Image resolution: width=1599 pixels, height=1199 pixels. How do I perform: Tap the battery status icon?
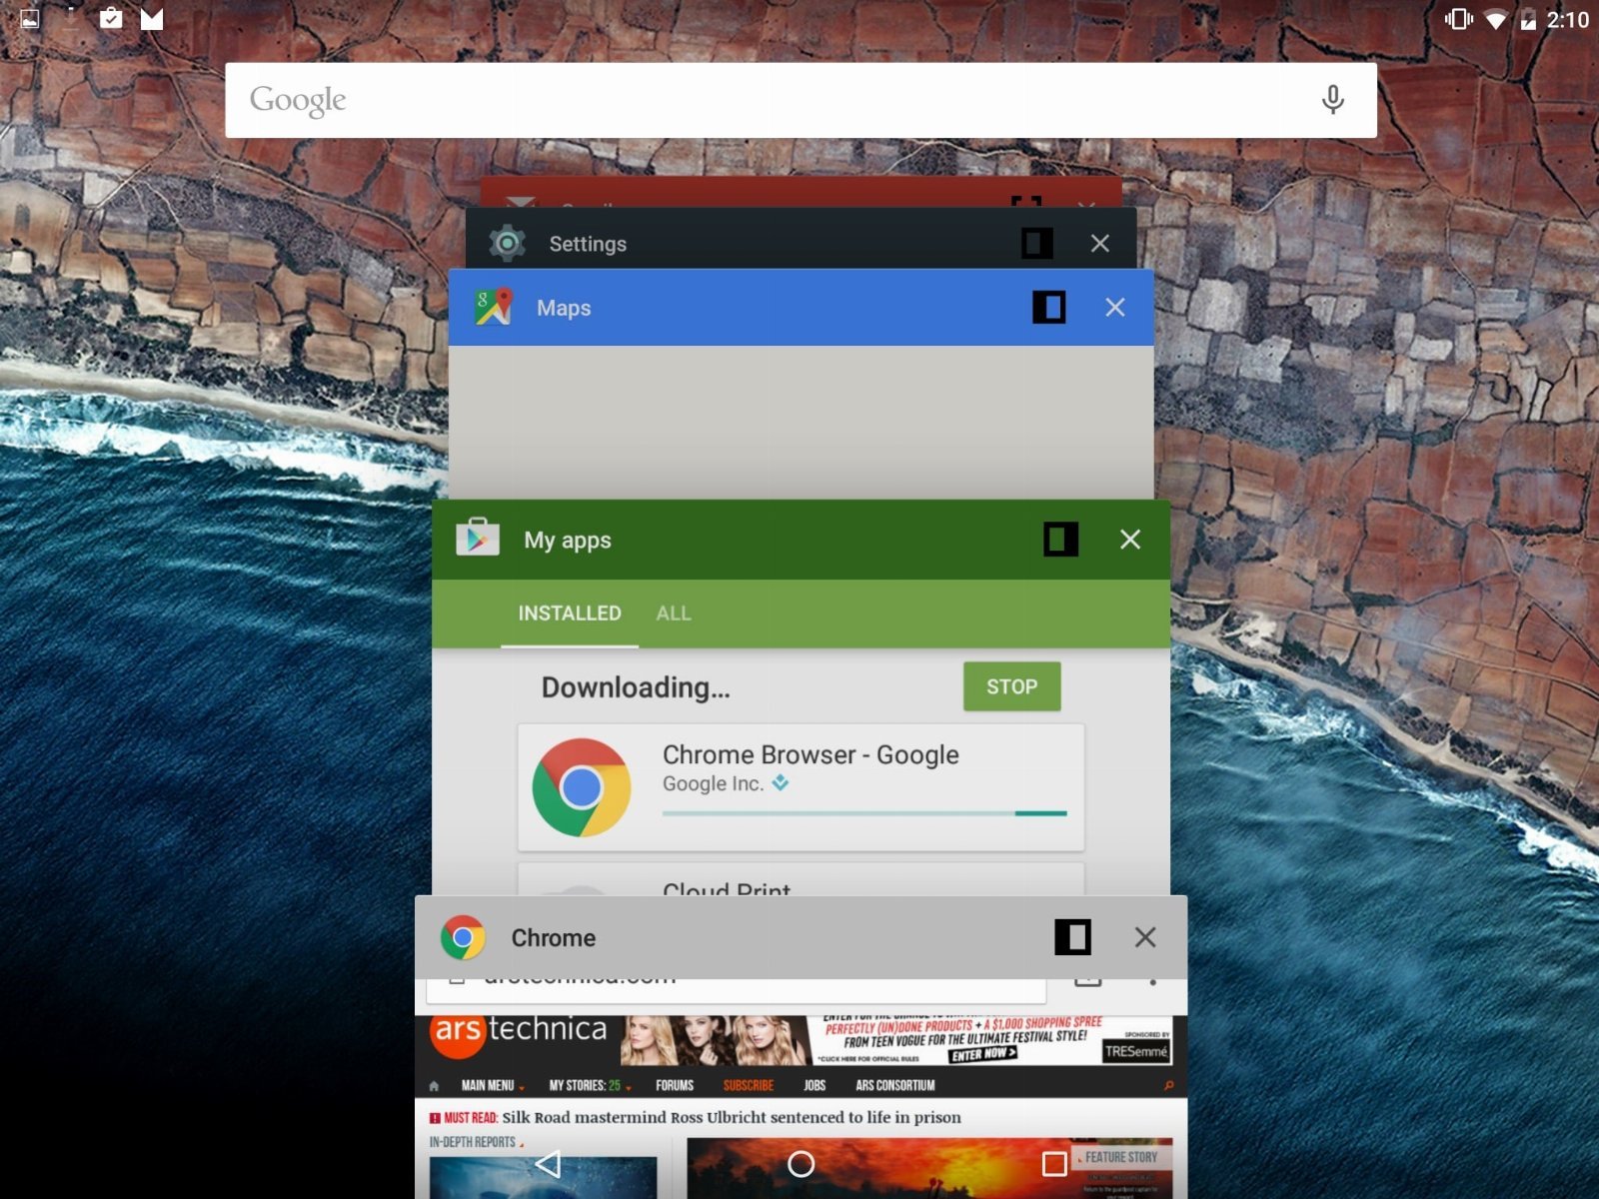(1528, 20)
